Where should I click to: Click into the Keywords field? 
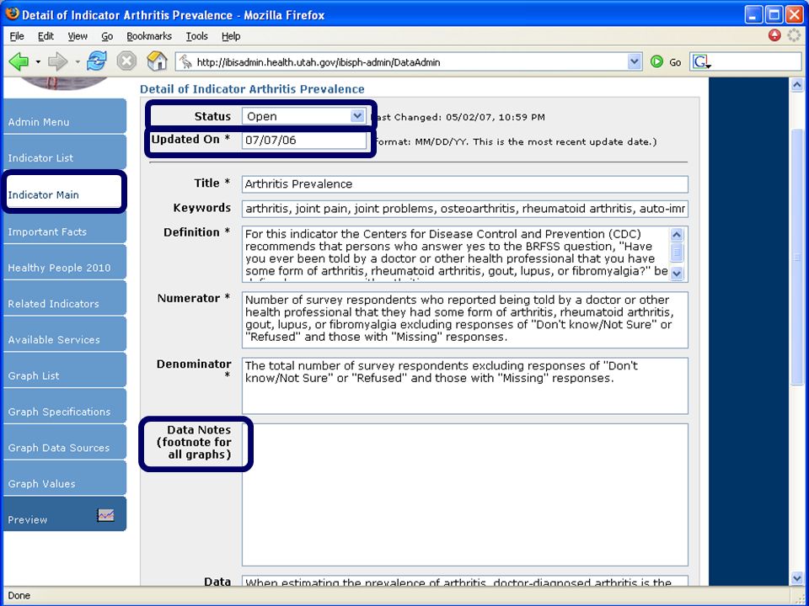point(465,209)
